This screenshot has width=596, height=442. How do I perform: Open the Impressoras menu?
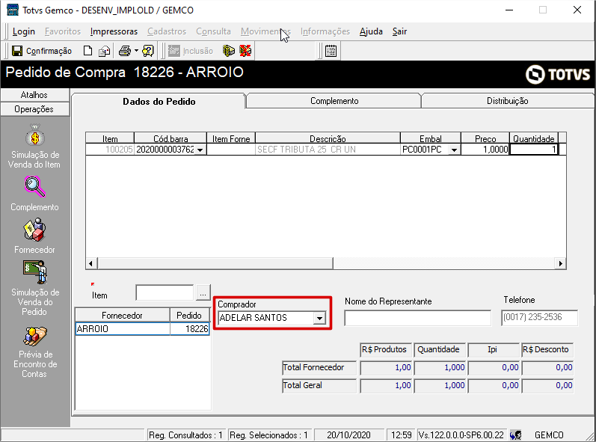click(x=114, y=31)
